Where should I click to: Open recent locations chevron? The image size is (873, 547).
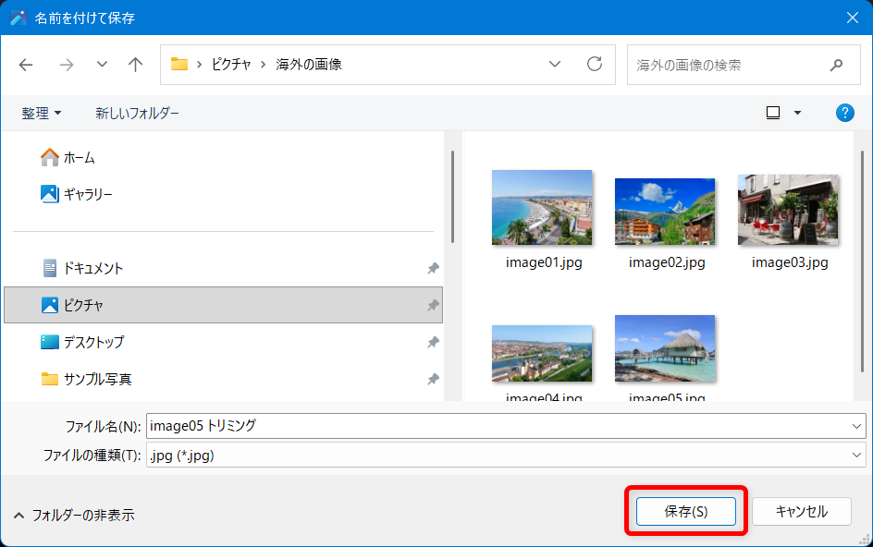click(x=102, y=65)
